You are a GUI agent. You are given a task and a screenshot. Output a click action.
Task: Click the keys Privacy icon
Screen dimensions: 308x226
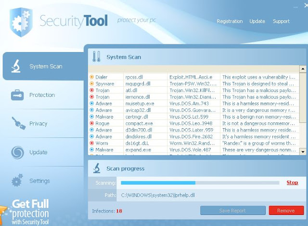point(18,123)
